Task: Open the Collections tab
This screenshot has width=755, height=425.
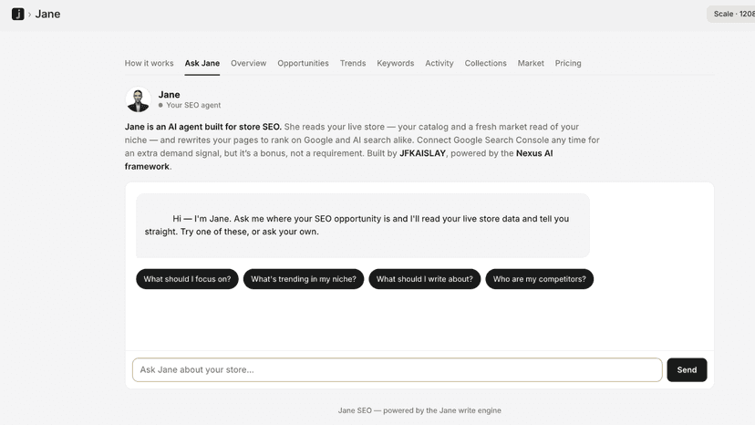Action: click(485, 63)
